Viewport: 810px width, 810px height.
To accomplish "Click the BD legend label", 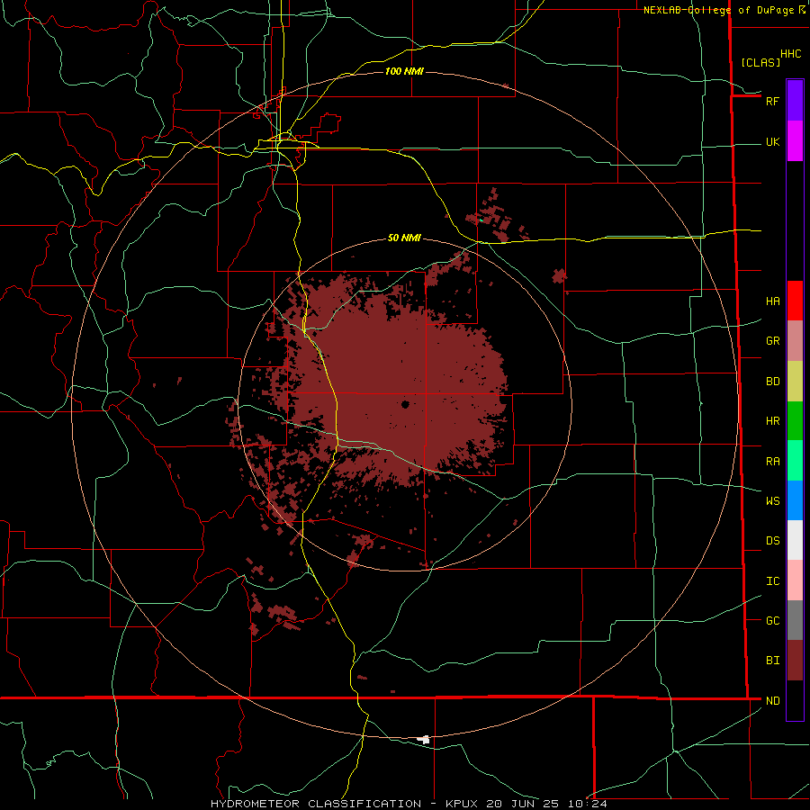I will pos(772,382).
